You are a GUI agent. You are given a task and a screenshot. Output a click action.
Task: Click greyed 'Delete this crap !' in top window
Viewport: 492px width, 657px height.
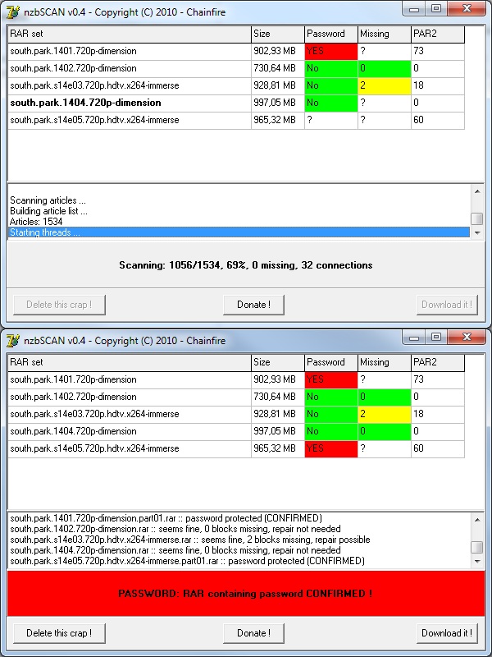(x=59, y=305)
